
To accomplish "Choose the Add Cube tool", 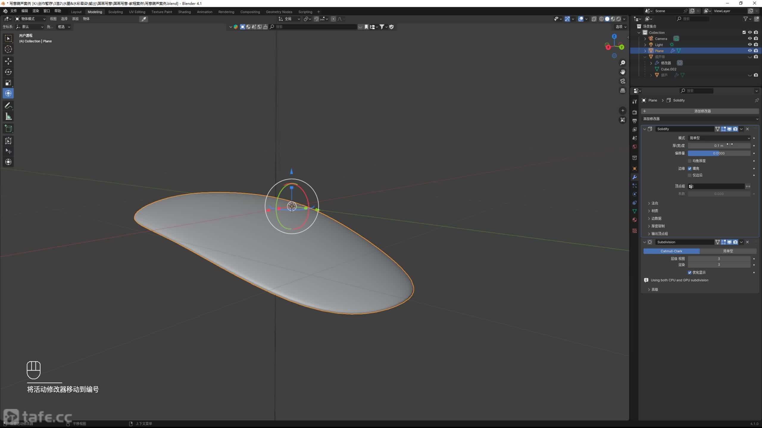I will coord(8,129).
